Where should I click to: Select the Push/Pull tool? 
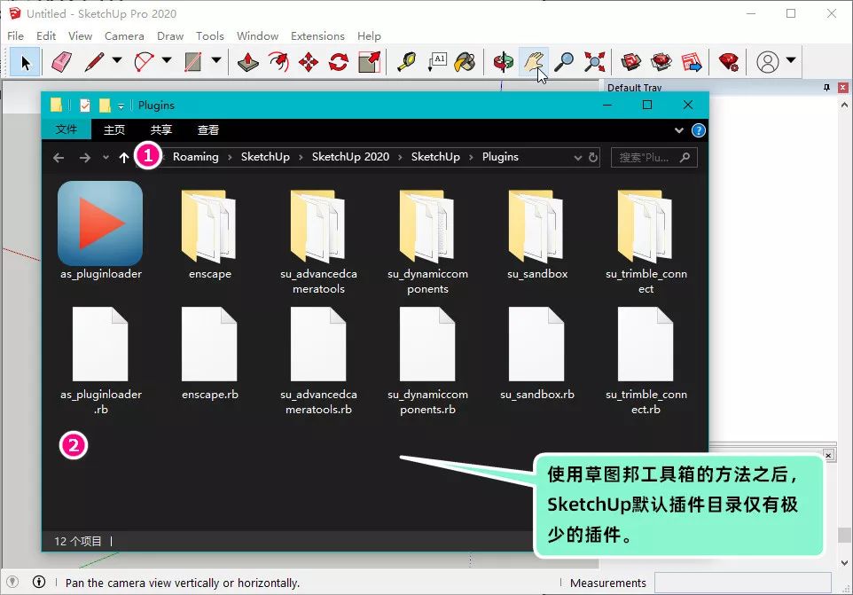[248, 62]
